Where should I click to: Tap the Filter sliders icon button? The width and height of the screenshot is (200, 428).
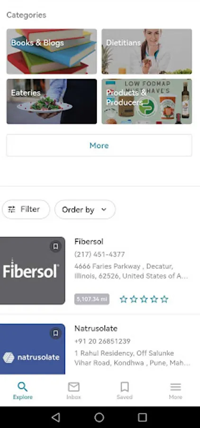click(26, 209)
